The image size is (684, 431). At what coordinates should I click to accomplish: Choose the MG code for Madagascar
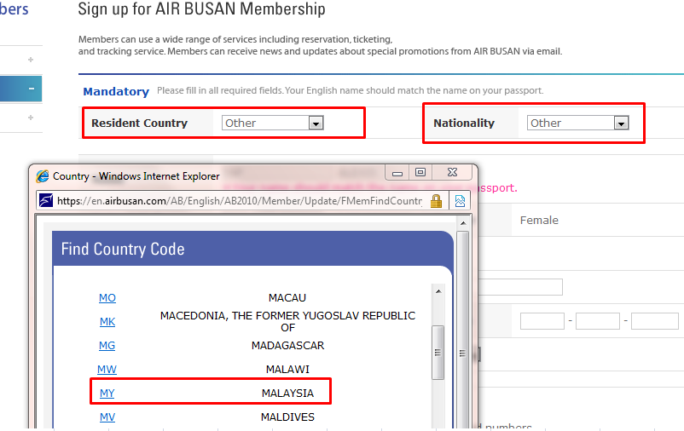[107, 345]
